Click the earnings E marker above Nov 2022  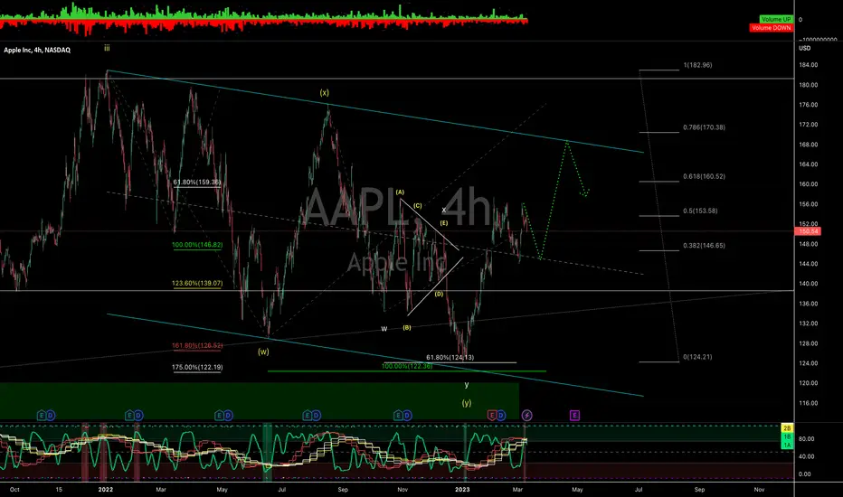[398, 416]
